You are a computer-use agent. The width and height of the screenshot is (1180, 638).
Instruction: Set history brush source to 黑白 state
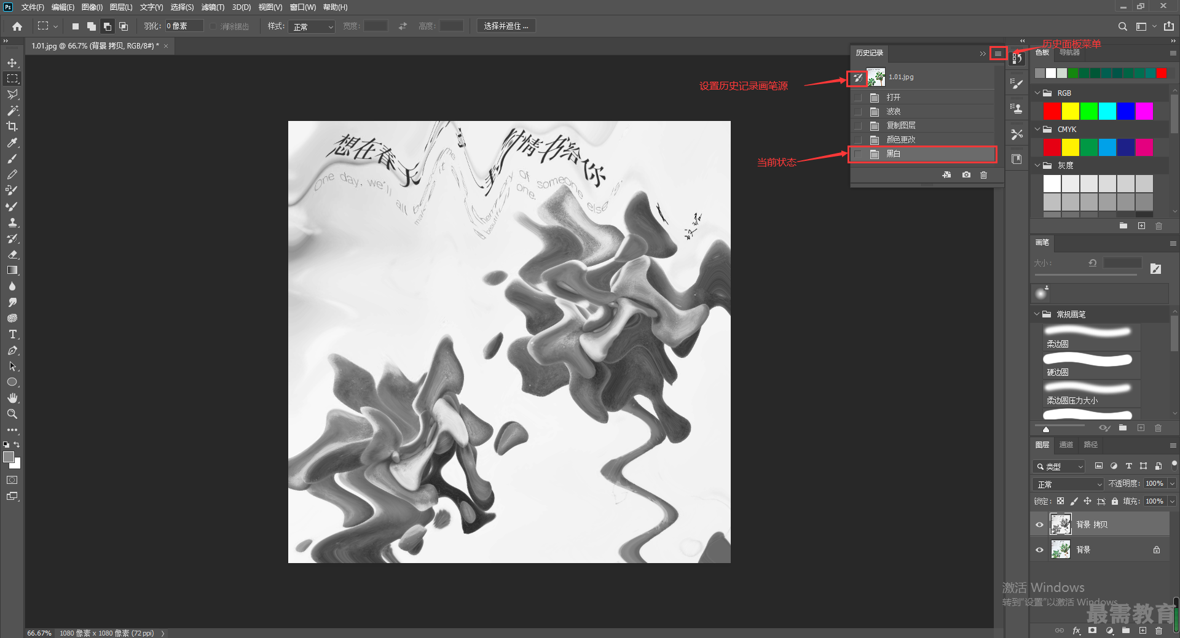coord(858,154)
